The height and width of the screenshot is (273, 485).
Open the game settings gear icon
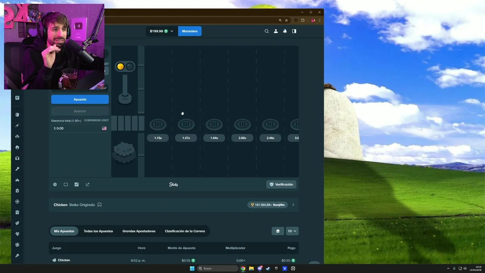(55, 184)
